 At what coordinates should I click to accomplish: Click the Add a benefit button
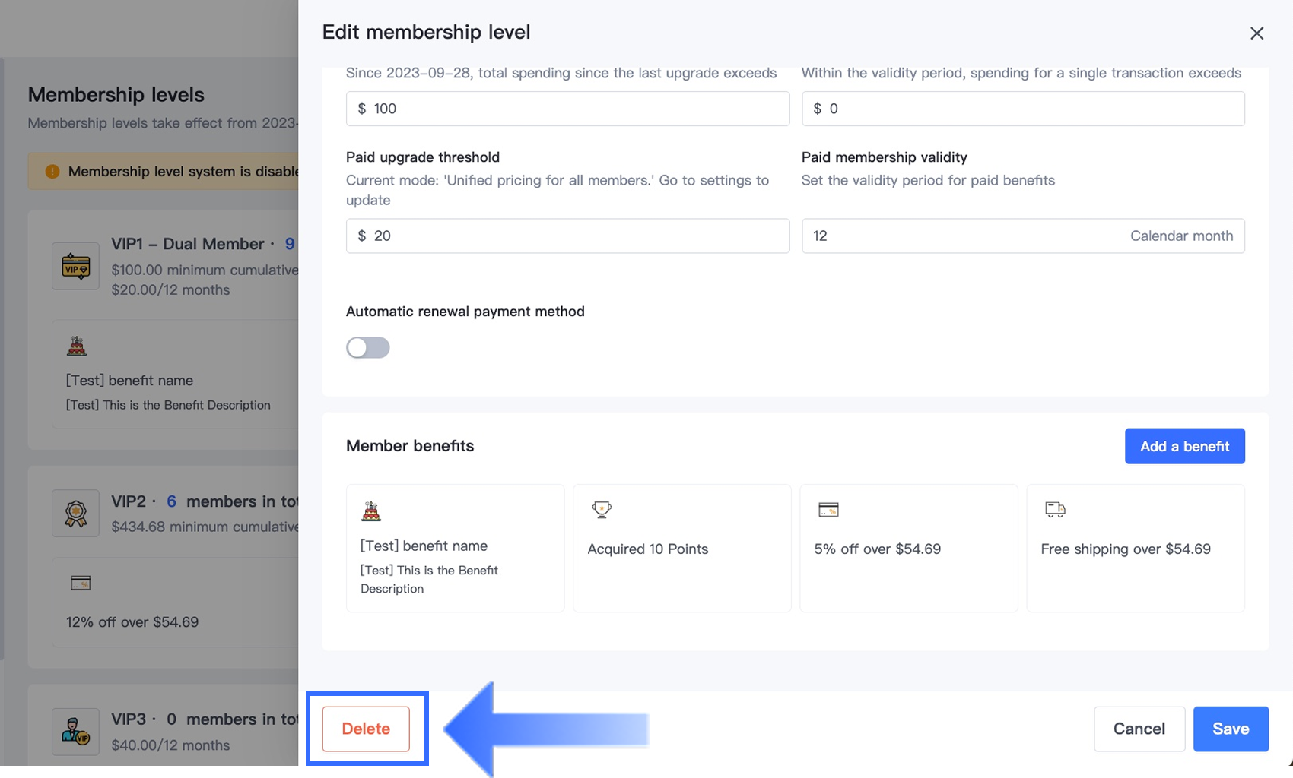[x=1184, y=446]
